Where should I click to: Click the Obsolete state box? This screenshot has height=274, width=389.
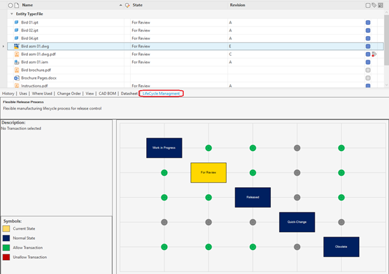341,247
